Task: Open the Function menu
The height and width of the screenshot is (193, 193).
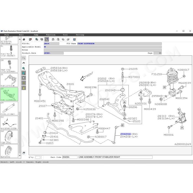Action: click(50, 35)
